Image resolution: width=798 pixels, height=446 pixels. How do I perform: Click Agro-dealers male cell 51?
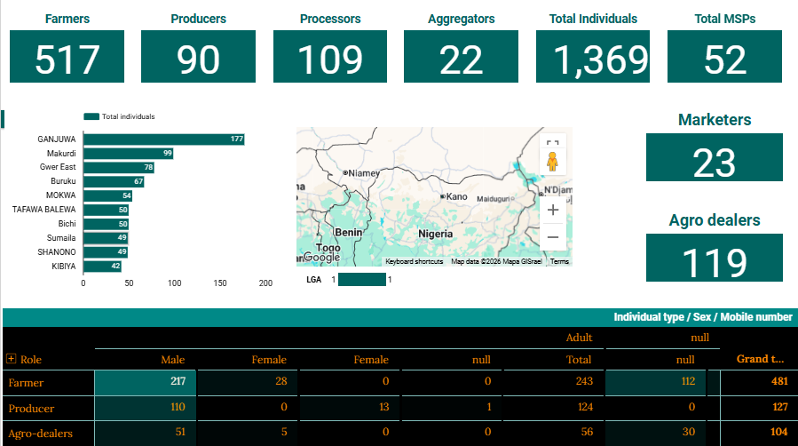(146, 434)
